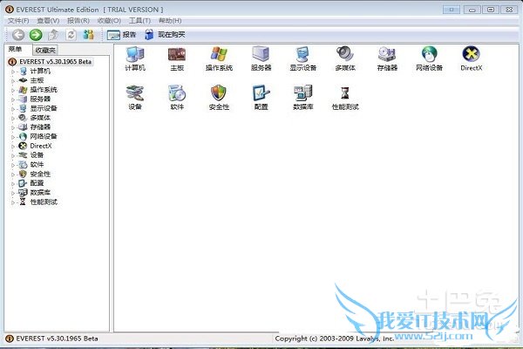Viewport: 523px width, 349px height.
Task: Expand the 显示设备 tree node arrow
Action: pos(13,109)
